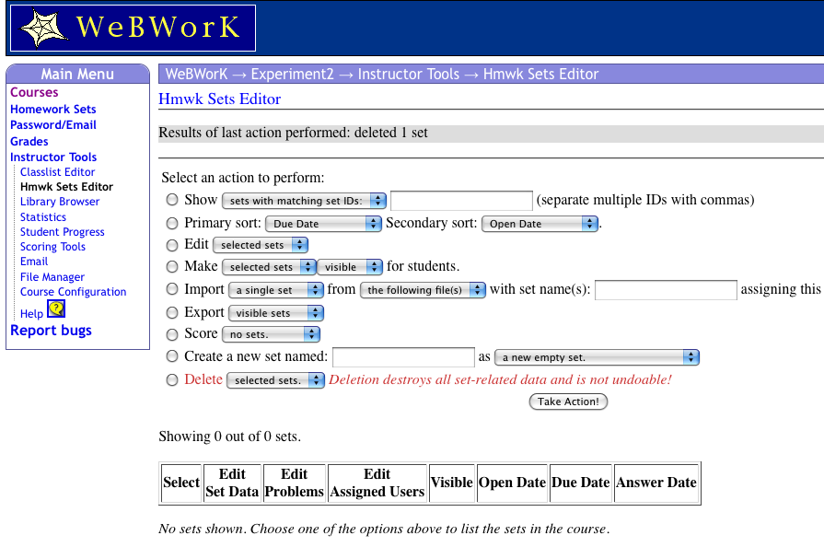Click the 'Edit Set Data' column header
824x547 pixels.
click(x=232, y=483)
